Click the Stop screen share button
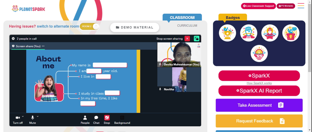The width and height of the screenshot is (312, 132). (x=107, y=120)
